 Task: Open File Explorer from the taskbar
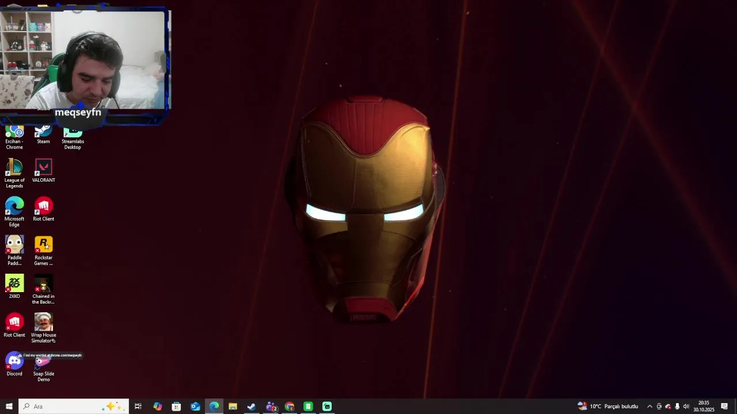click(233, 407)
